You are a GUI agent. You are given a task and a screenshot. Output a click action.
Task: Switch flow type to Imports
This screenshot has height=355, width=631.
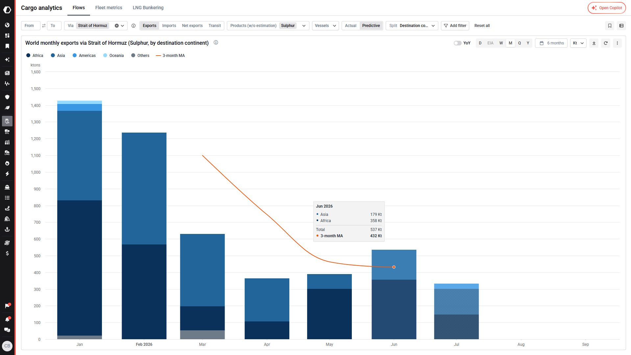[169, 26]
